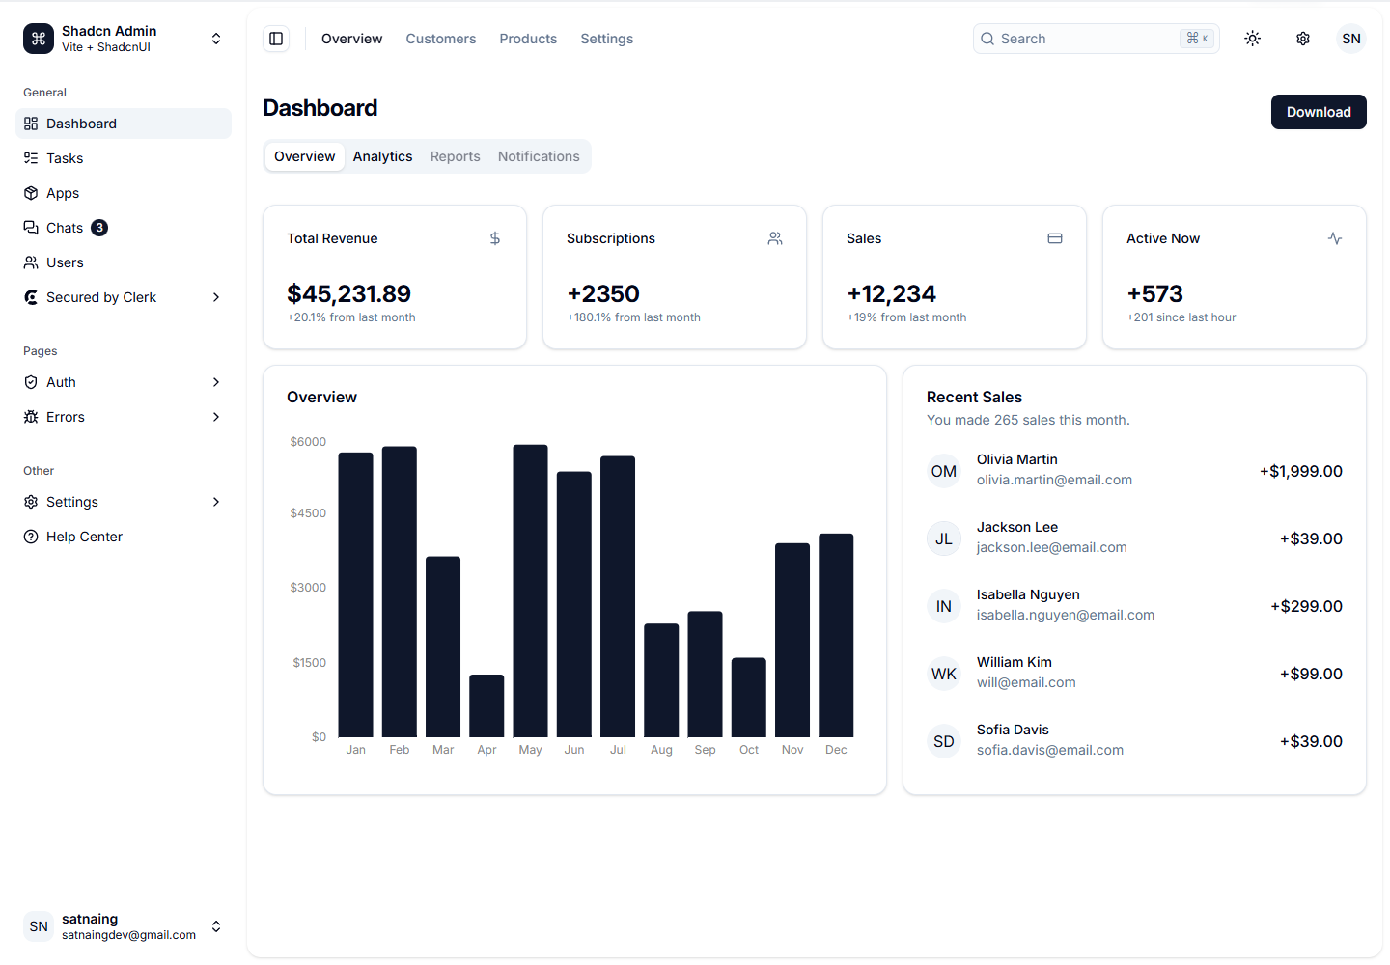Image resolution: width=1390 pixels, height=965 pixels.
Task: Click the Users icon in sidebar
Action: click(31, 262)
